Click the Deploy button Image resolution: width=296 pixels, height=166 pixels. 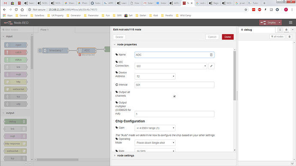pos(268,23)
